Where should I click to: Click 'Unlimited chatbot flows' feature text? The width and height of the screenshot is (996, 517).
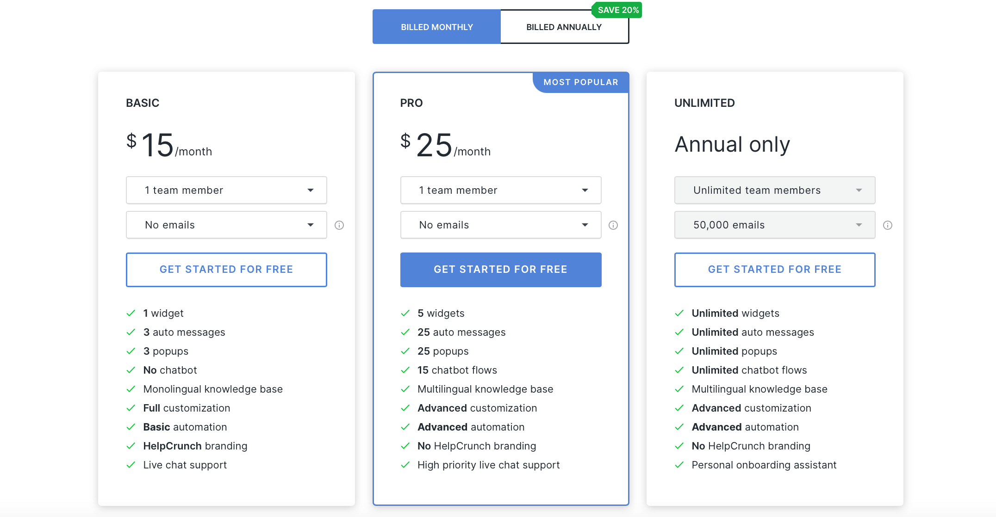(x=749, y=370)
